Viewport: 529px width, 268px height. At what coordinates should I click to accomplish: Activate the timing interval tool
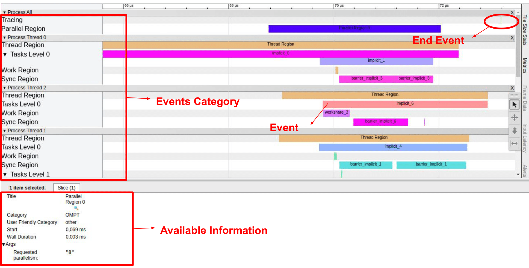514,143
